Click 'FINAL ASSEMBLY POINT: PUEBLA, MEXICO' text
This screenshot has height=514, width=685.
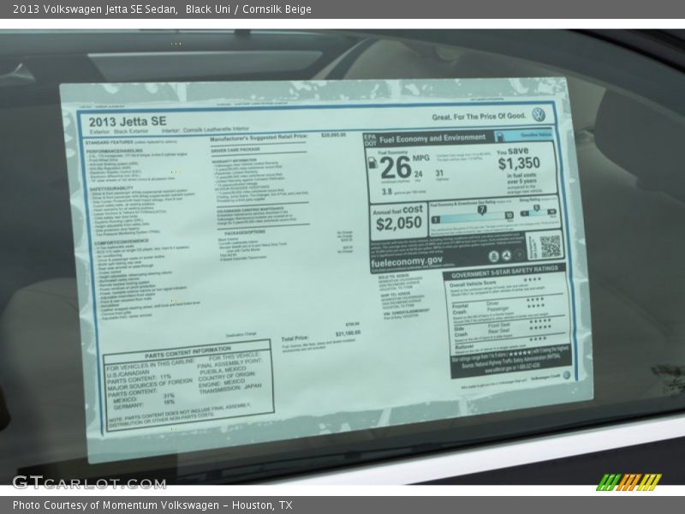(x=229, y=366)
